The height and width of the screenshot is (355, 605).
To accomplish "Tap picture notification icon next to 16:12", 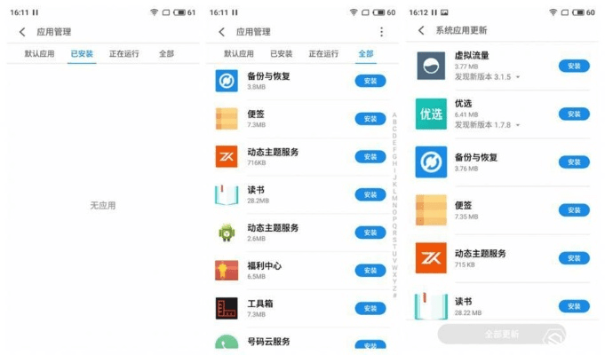I will (x=444, y=12).
